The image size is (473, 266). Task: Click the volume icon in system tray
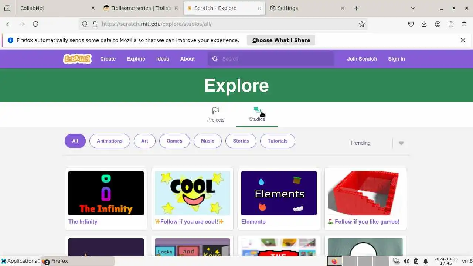coord(406,261)
